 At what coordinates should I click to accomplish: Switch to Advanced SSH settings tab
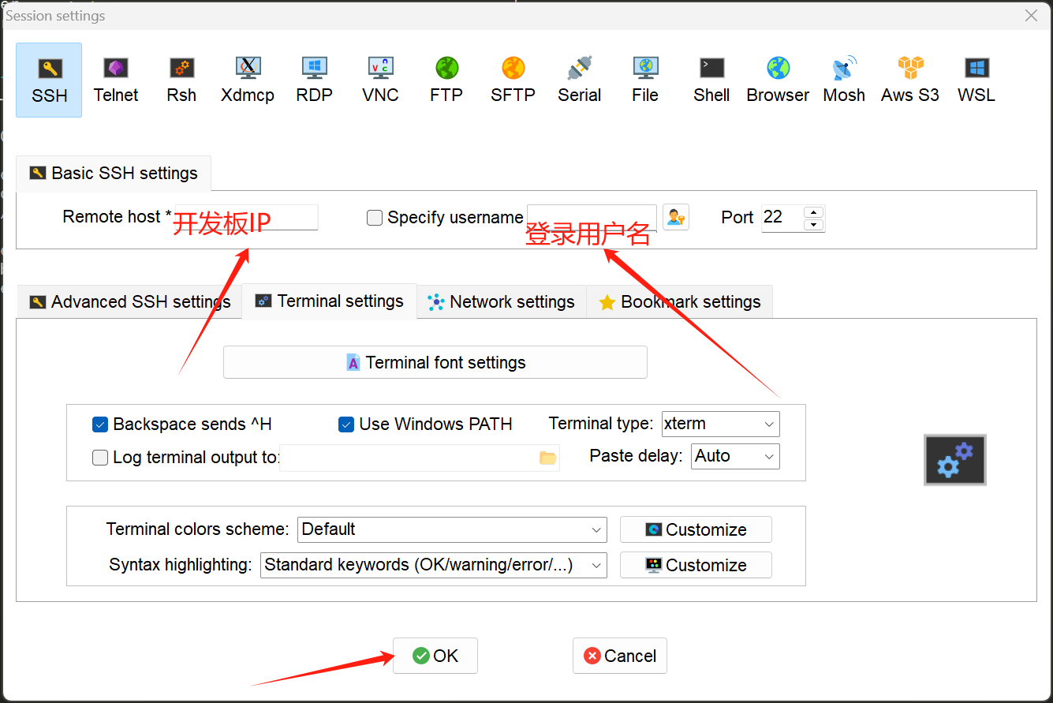(x=129, y=301)
